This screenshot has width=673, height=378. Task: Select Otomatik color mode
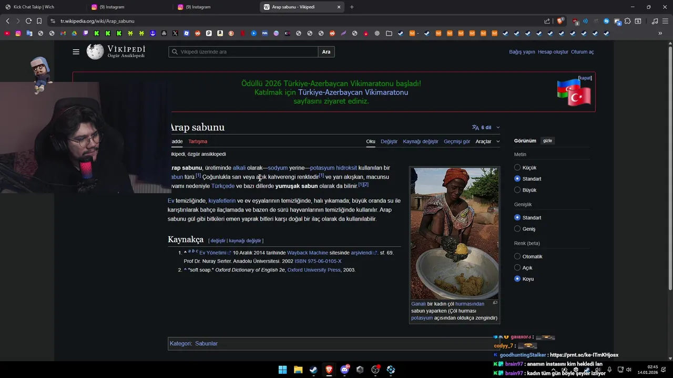[517, 256]
